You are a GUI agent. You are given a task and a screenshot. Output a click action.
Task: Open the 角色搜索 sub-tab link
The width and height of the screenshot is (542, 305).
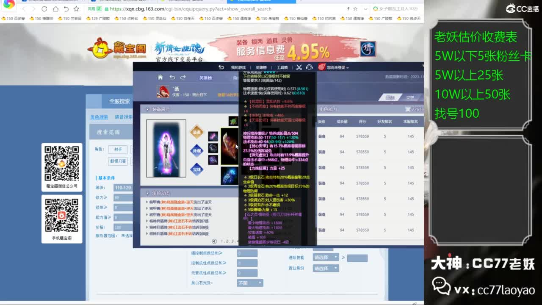[x=99, y=117]
